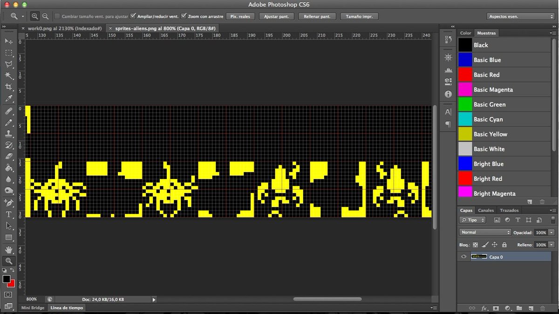Image resolution: width=559 pixels, height=314 pixels.
Task: Select the Blur tool
Action: [8, 179]
